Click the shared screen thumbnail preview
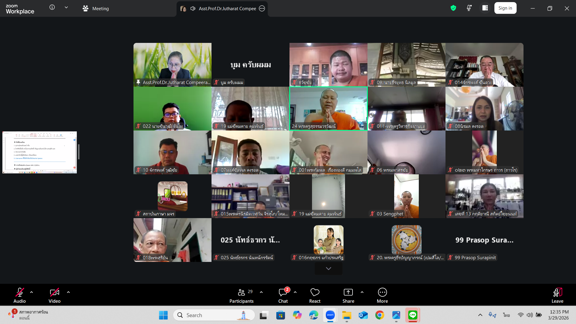Viewport: 576px width, 324px height. click(x=40, y=152)
